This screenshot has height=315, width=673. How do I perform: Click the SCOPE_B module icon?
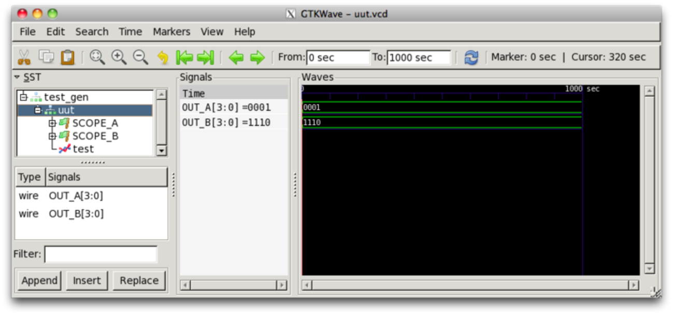click(x=64, y=136)
